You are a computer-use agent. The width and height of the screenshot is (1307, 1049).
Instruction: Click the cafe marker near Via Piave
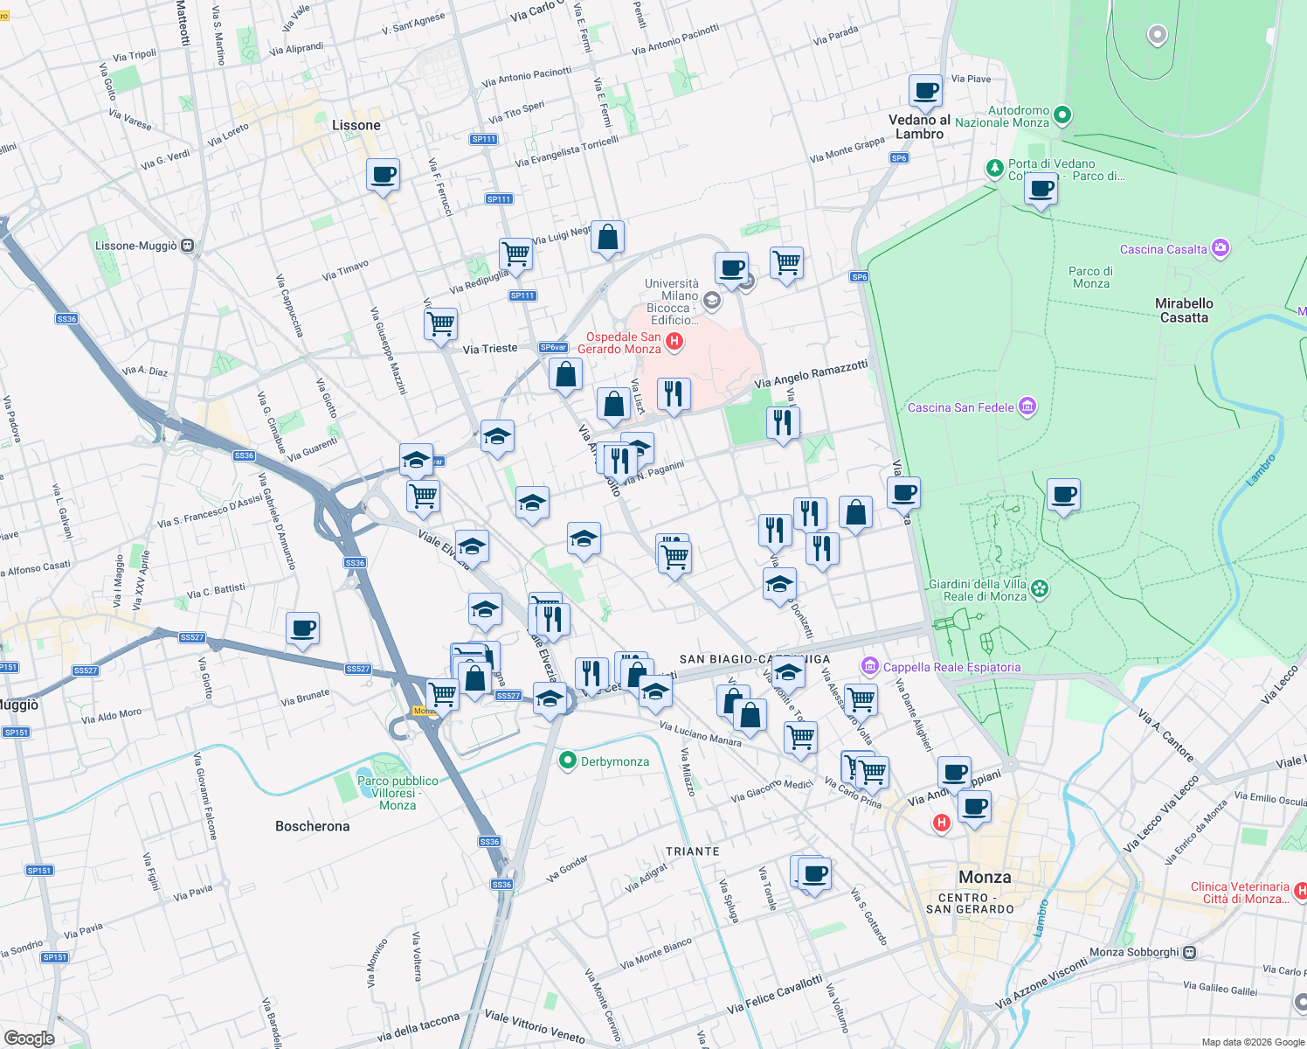925,91
